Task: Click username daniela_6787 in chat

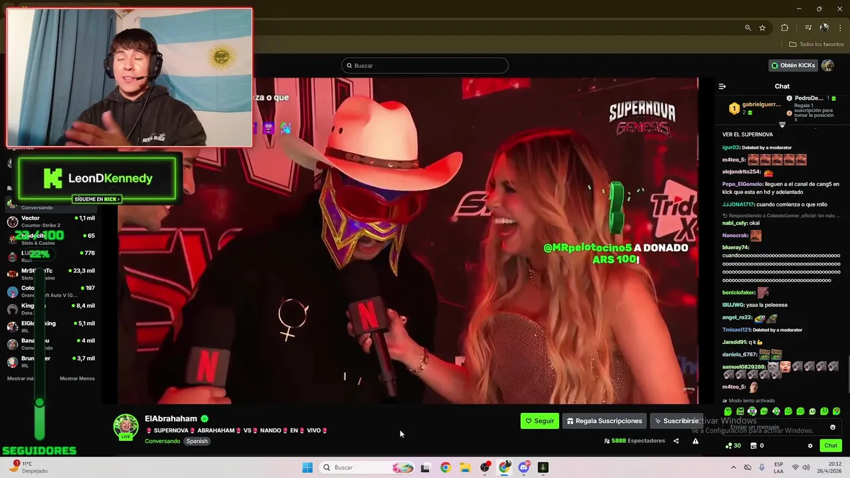Action: pyautogui.click(x=740, y=355)
